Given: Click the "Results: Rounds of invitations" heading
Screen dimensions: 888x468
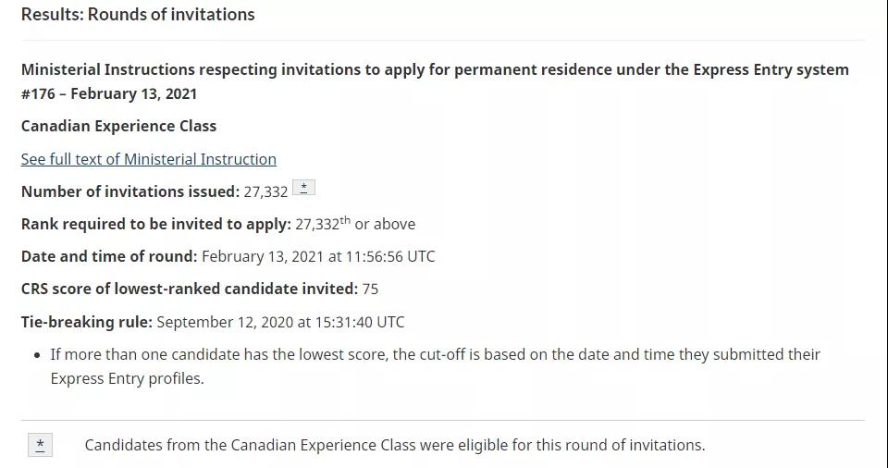Looking at the screenshot, I should coord(138,15).
